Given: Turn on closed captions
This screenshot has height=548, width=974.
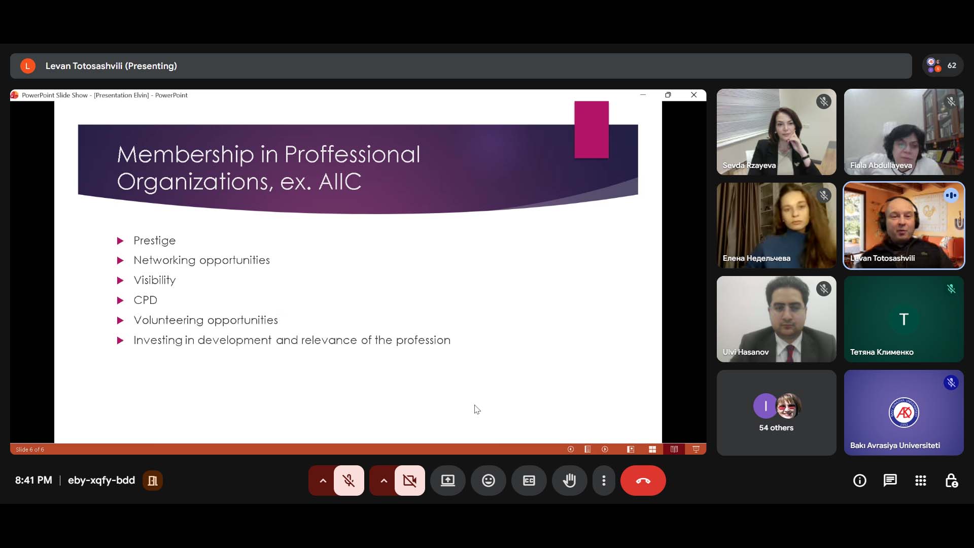Looking at the screenshot, I should tap(529, 481).
